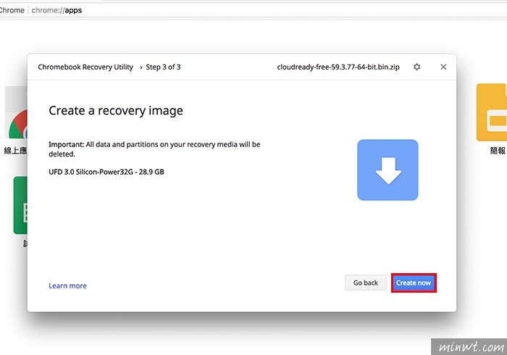Click the Create now button
The height and width of the screenshot is (355, 507).
[x=414, y=283]
